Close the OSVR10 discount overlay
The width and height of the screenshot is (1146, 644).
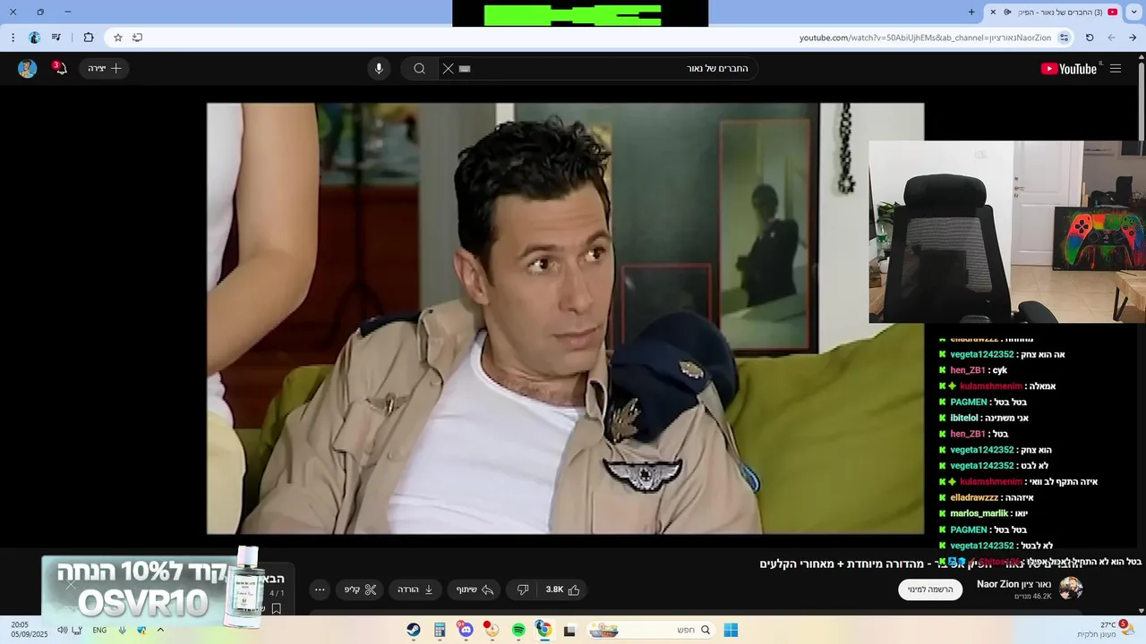coord(71,585)
